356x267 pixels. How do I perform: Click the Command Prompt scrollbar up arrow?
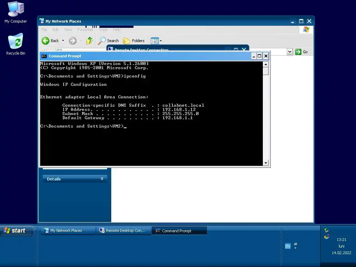266,64
